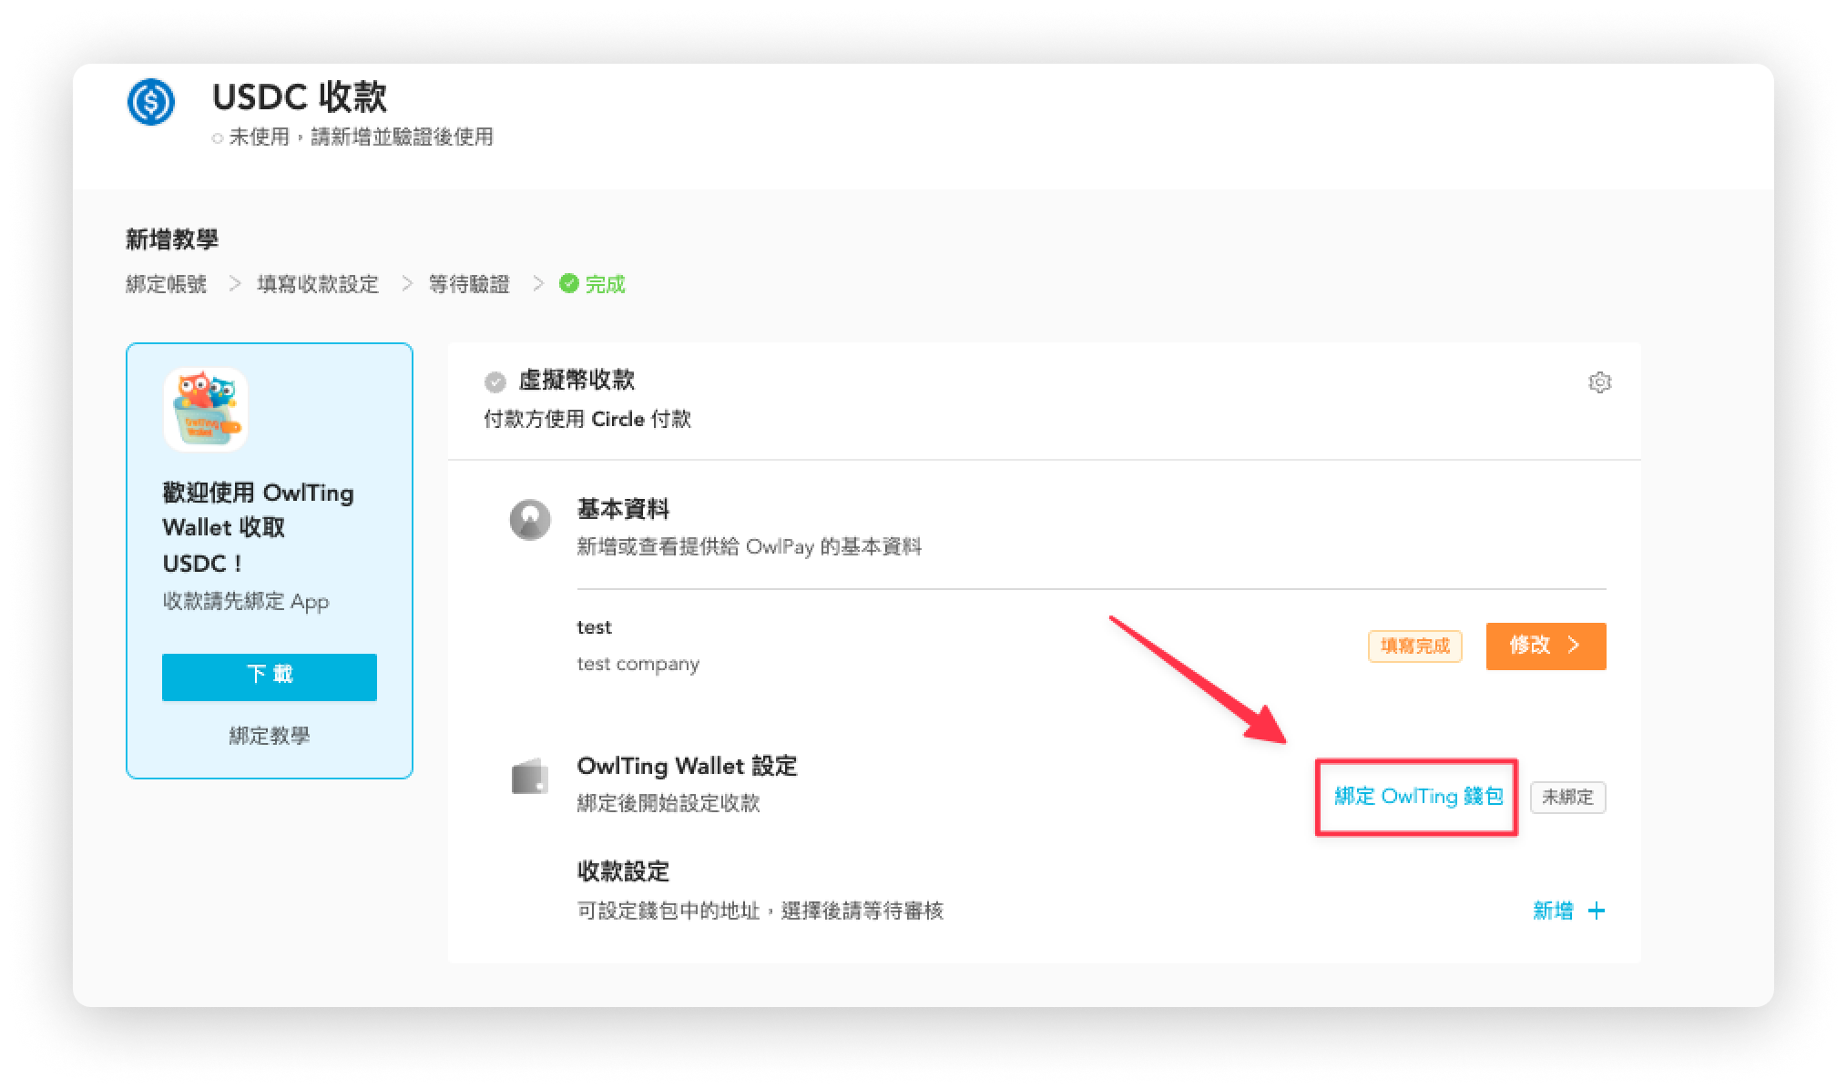
Task: Click the OwlTing Wallet 設定 heading
Action: pos(687,766)
